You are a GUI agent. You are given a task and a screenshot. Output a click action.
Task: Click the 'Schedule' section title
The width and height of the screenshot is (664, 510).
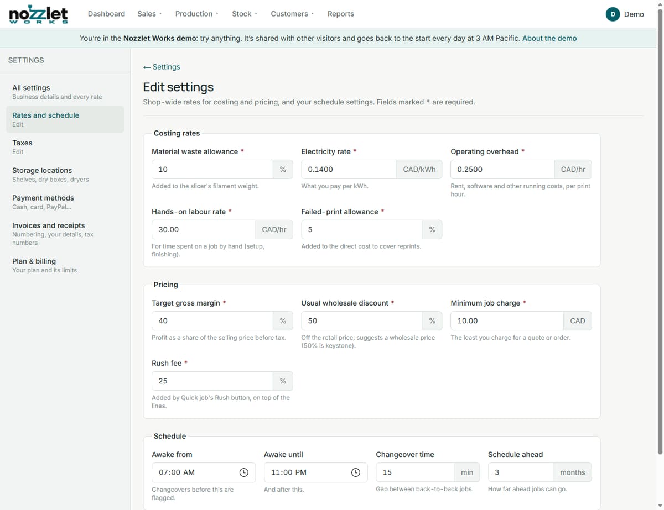coord(170,436)
